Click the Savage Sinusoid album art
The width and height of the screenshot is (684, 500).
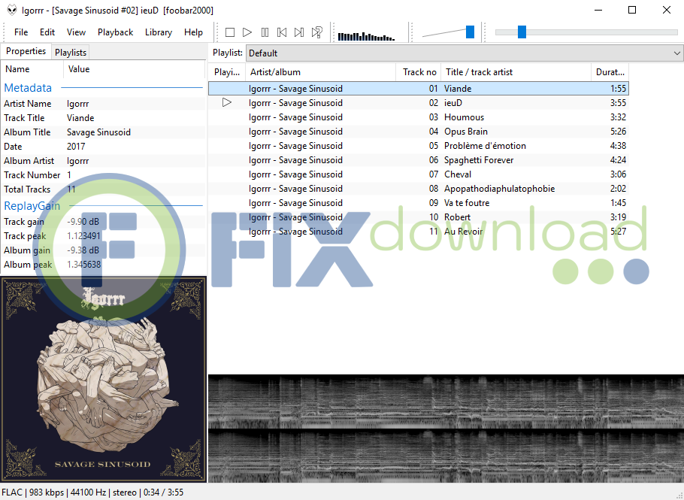click(104, 379)
